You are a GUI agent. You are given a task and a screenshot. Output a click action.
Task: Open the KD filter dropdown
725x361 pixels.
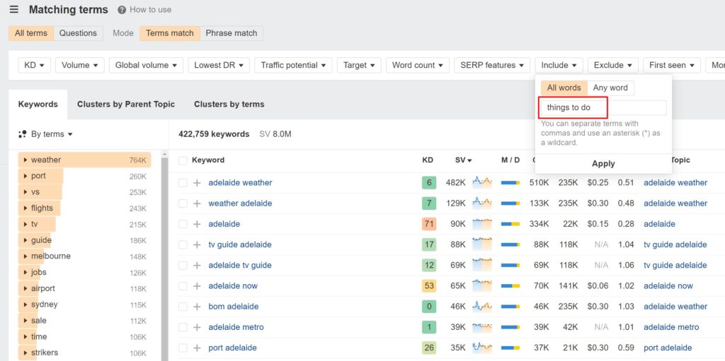pos(34,65)
